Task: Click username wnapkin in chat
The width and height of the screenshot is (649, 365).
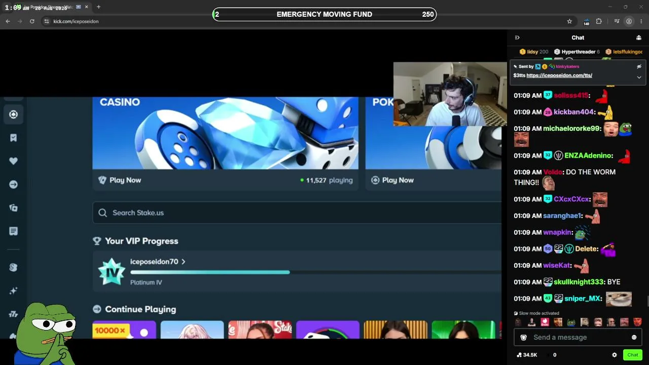Action: point(558,232)
